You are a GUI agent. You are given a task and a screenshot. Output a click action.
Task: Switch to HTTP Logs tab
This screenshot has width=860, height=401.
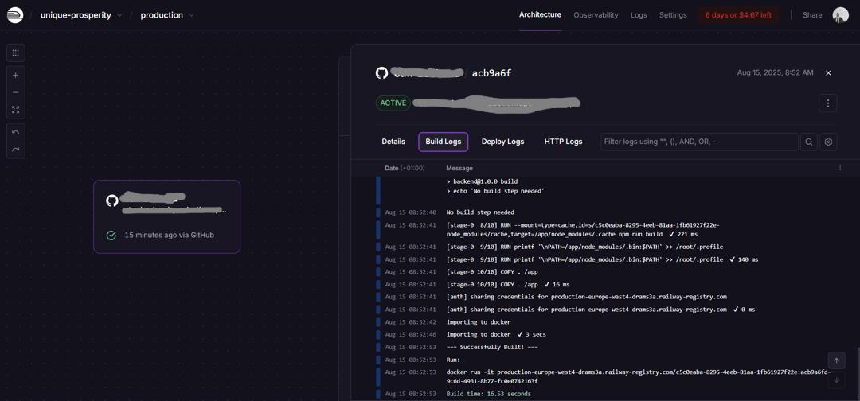[x=563, y=142]
